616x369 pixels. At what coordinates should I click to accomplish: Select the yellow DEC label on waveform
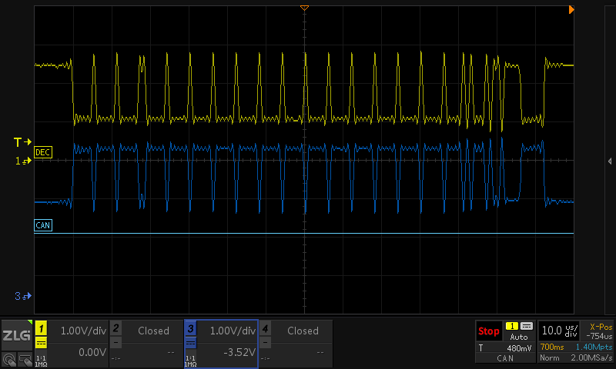(x=43, y=153)
